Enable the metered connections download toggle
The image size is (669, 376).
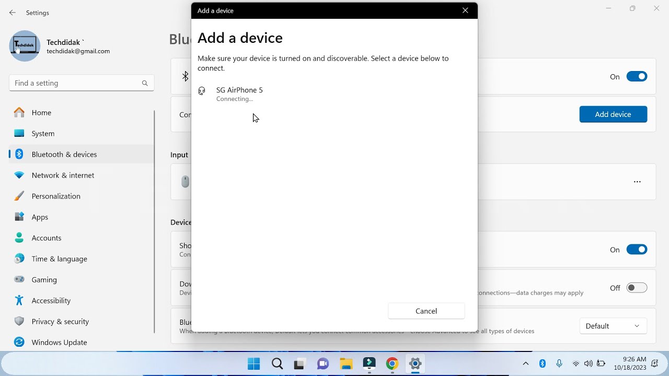(x=637, y=288)
